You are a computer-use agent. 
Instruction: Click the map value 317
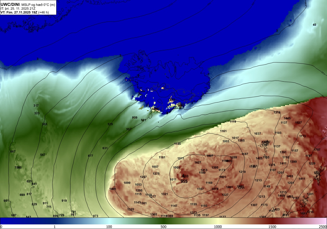pyautogui.click(x=36, y=106)
